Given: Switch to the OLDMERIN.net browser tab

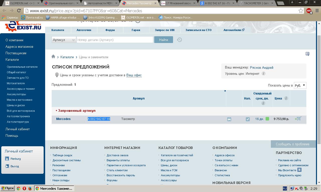Looking at the screenshot, I should pos(22,3).
